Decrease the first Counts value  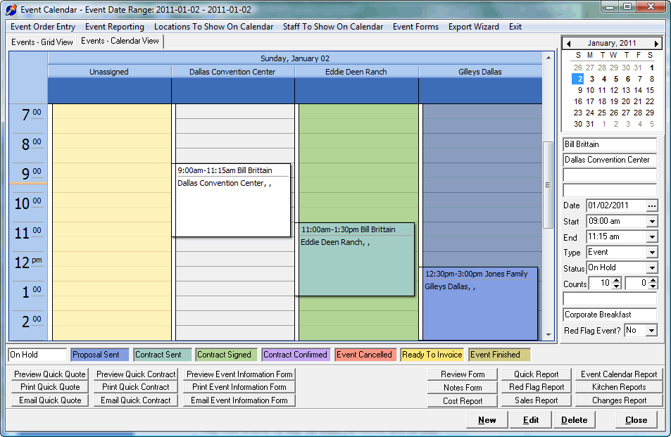point(616,286)
